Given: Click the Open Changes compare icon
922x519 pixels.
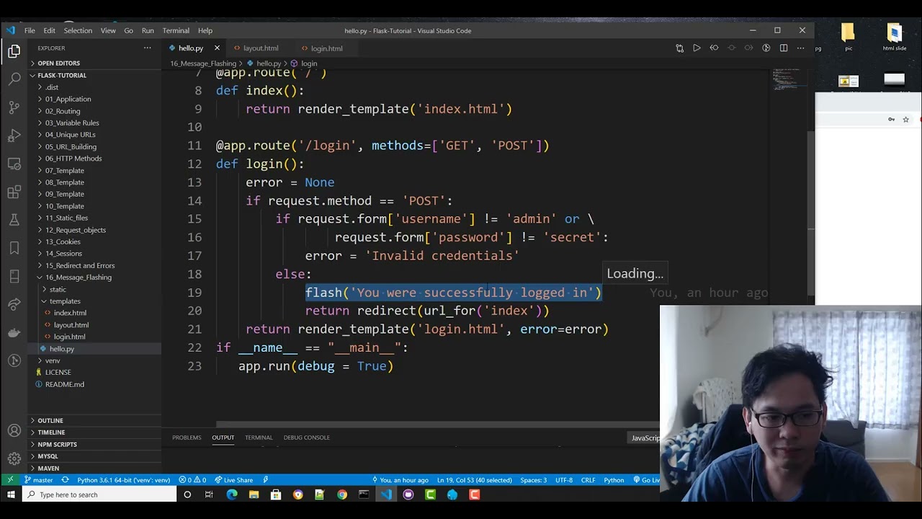Looking at the screenshot, I should [x=679, y=48].
